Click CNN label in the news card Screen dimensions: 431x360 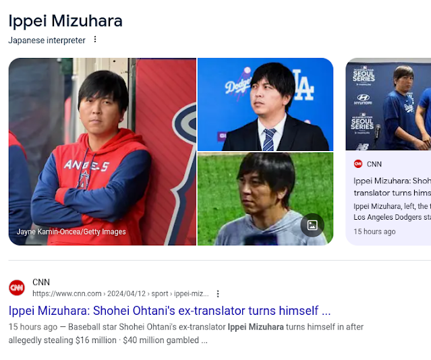pyautogui.click(x=374, y=164)
